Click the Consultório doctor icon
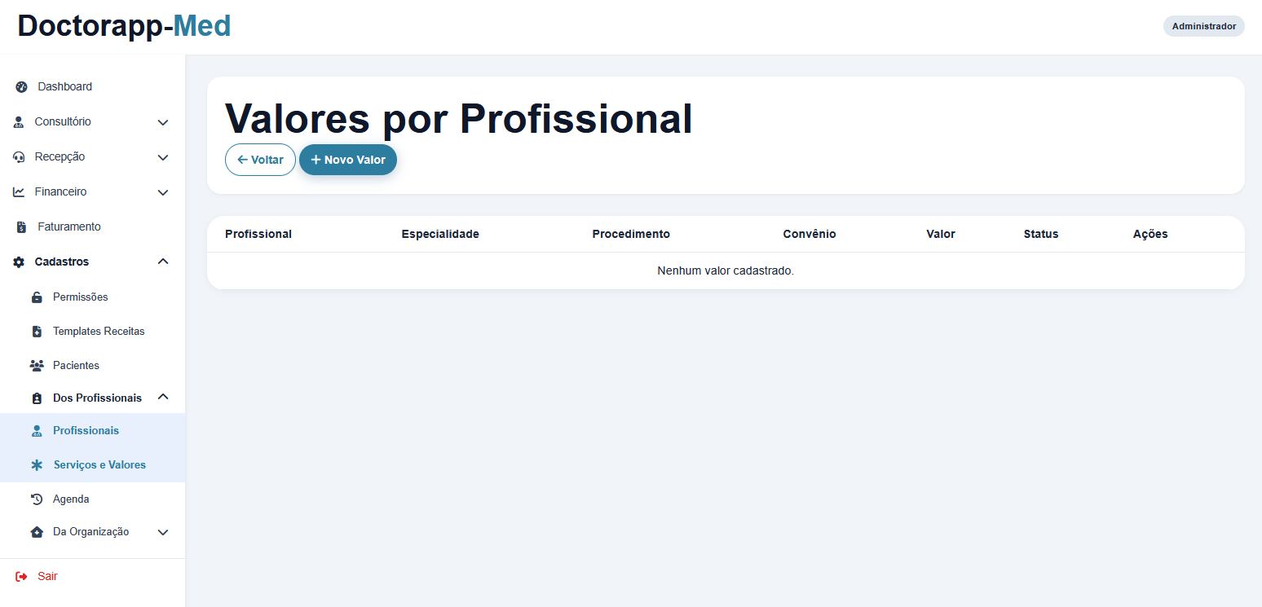The height and width of the screenshot is (607, 1262). [19, 122]
